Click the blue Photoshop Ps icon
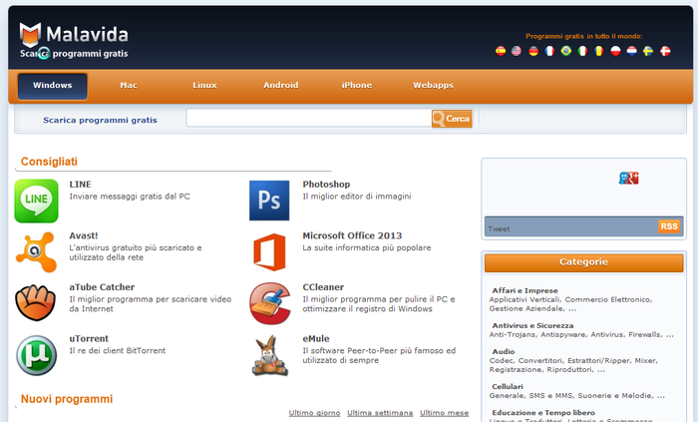Viewport: 698px width, 422px height. pyautogui.click(x=269, y=201)
